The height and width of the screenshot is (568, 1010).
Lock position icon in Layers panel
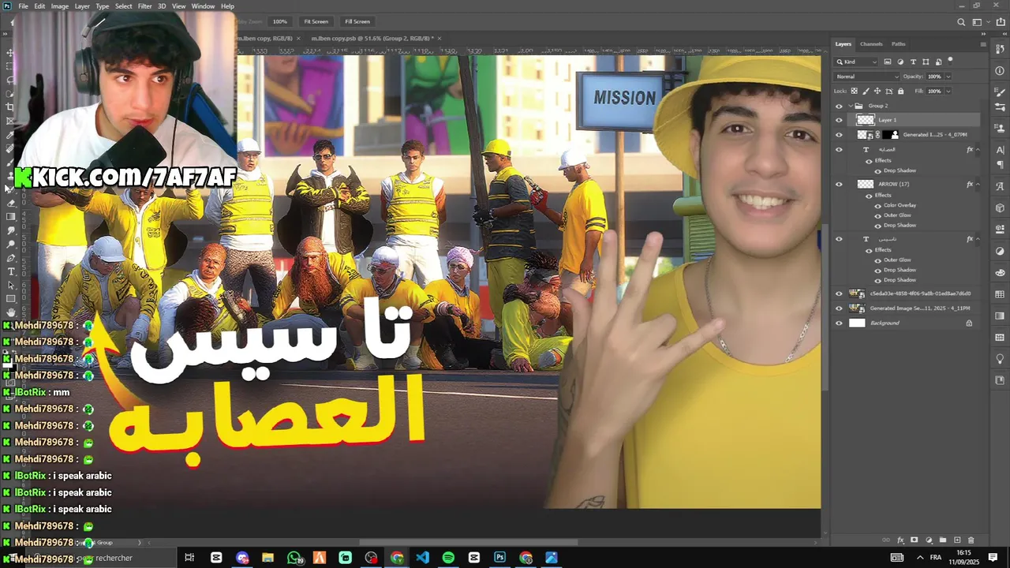pyautogui.click(x=877, y=91)
